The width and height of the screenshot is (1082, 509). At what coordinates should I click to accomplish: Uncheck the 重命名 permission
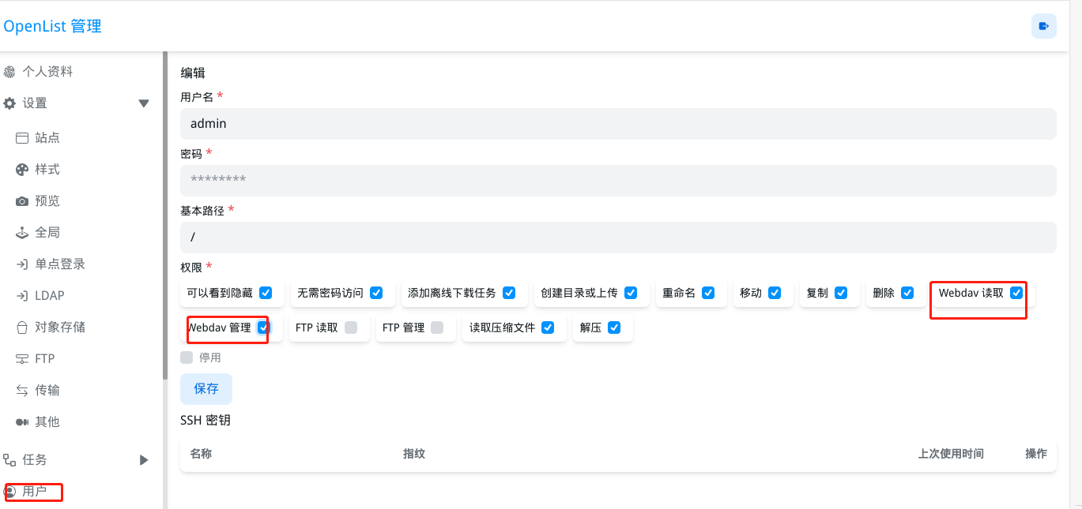708,293
